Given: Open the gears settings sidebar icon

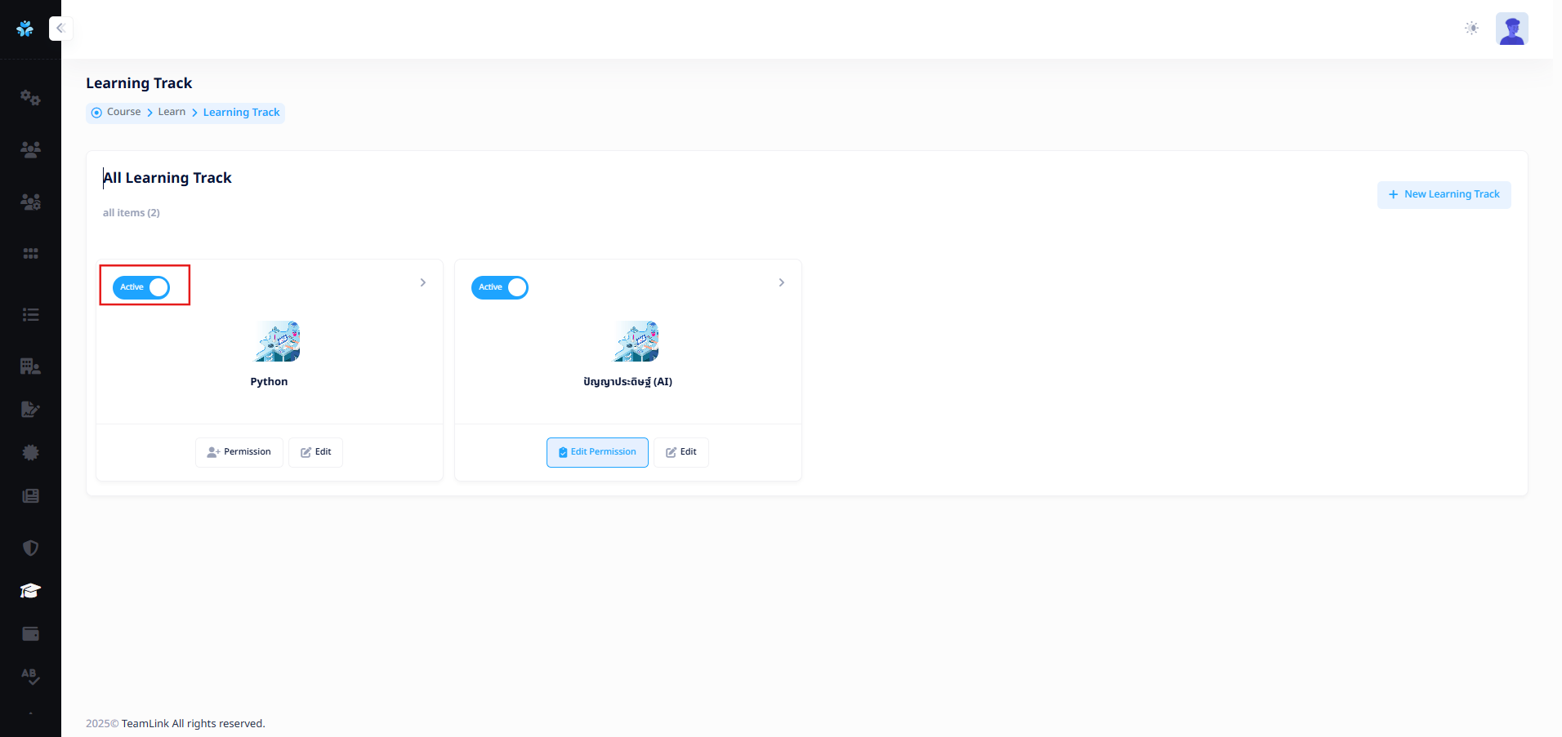Looking at the screenshot, I should coord(30,98).
